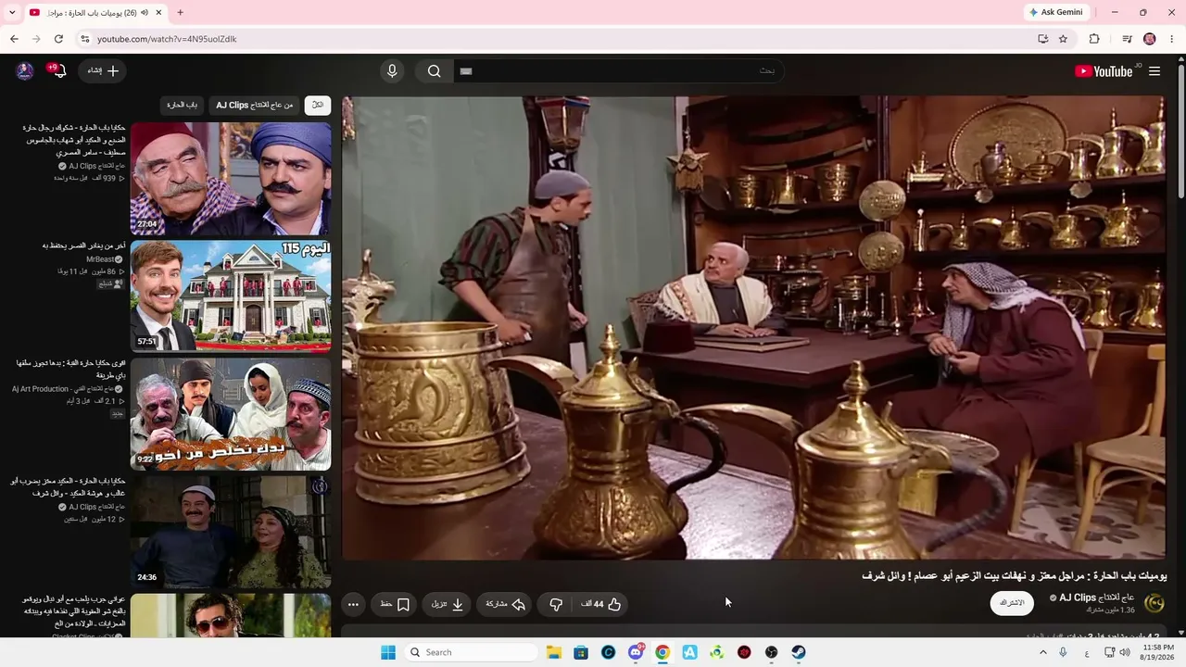Open the MrBeast channel name link

click(100, 259)
